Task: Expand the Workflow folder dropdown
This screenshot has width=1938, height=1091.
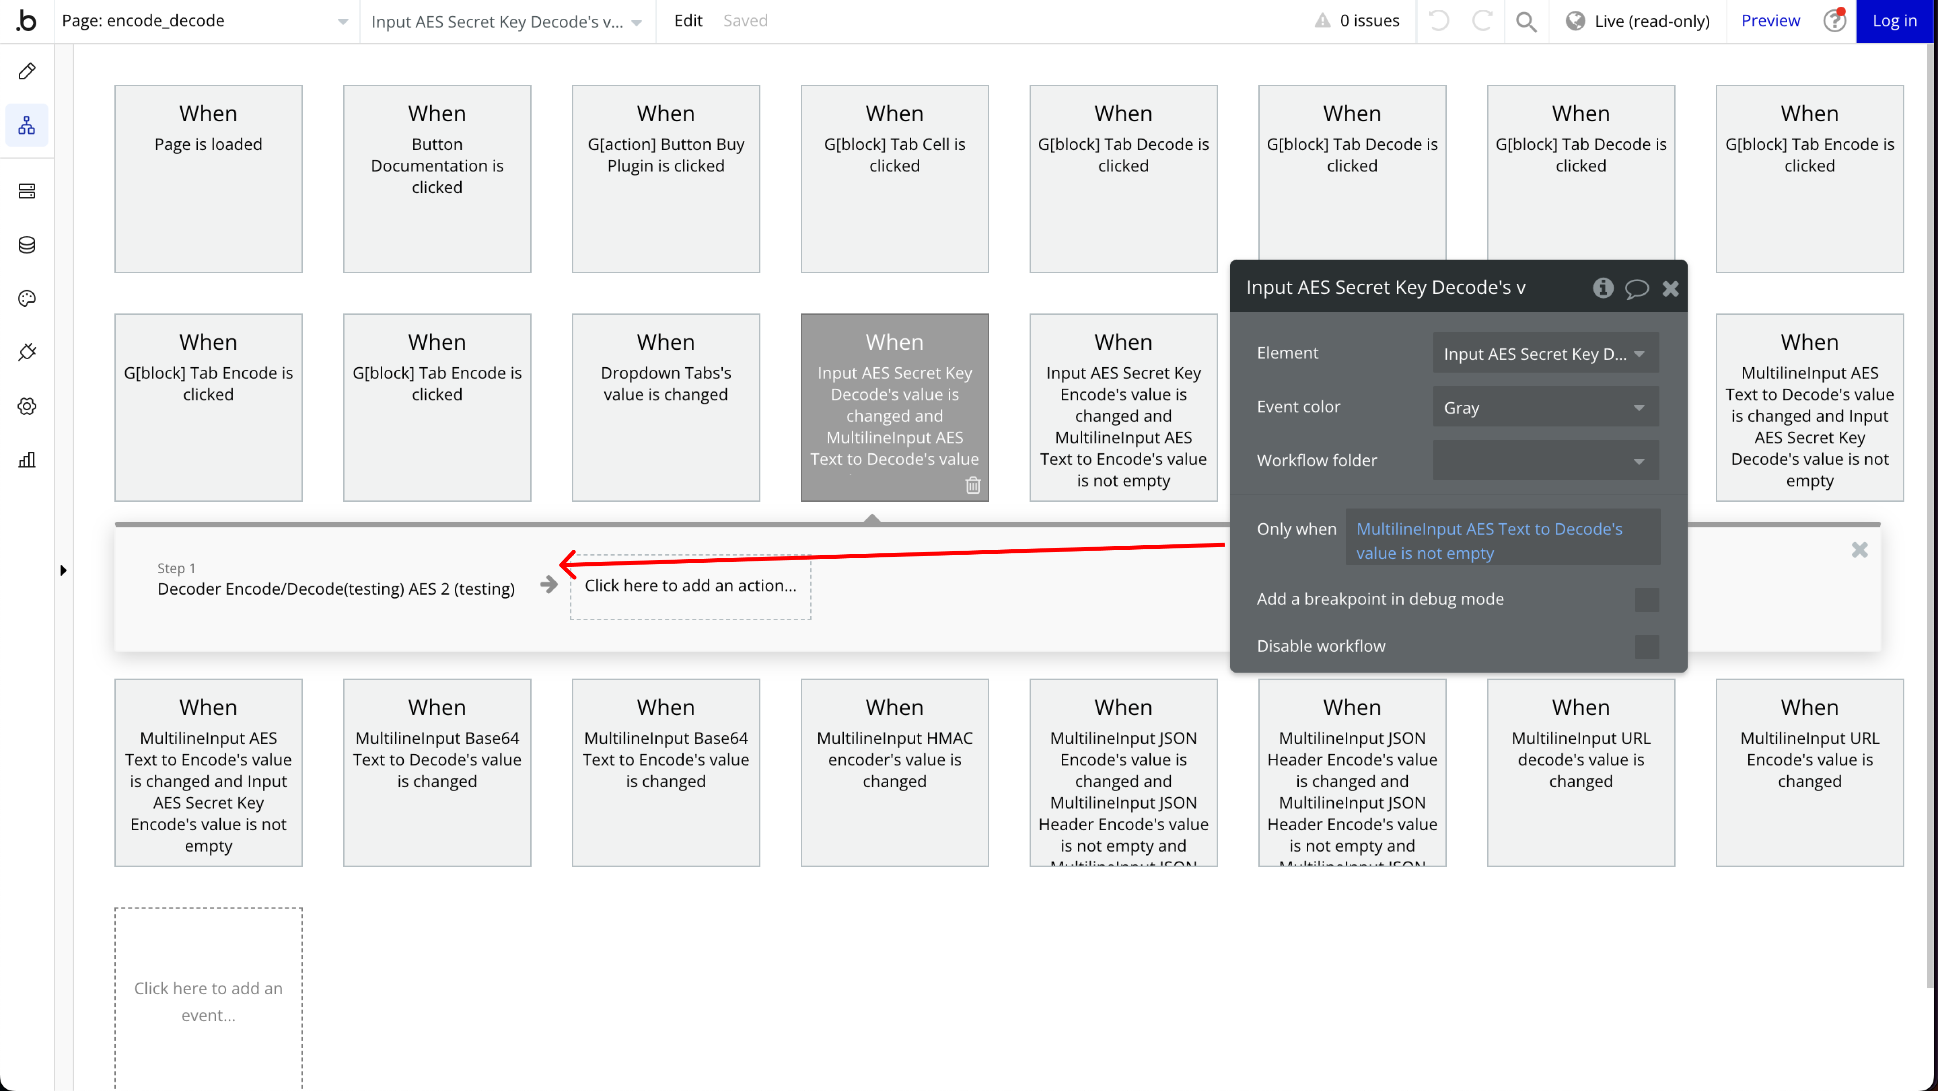Action: point(1545,461)
